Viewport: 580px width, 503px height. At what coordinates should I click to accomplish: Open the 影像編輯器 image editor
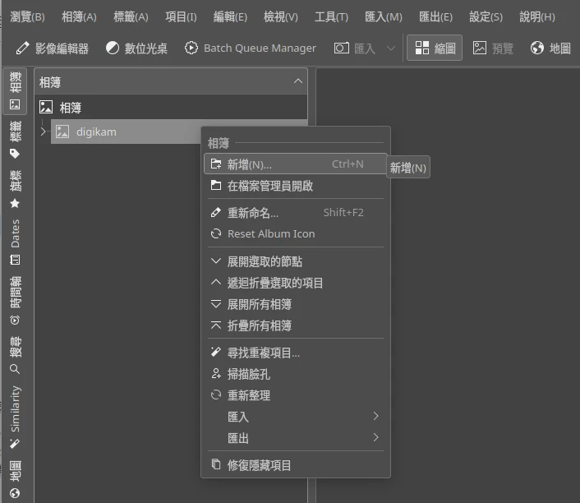[x=53, y=48]
